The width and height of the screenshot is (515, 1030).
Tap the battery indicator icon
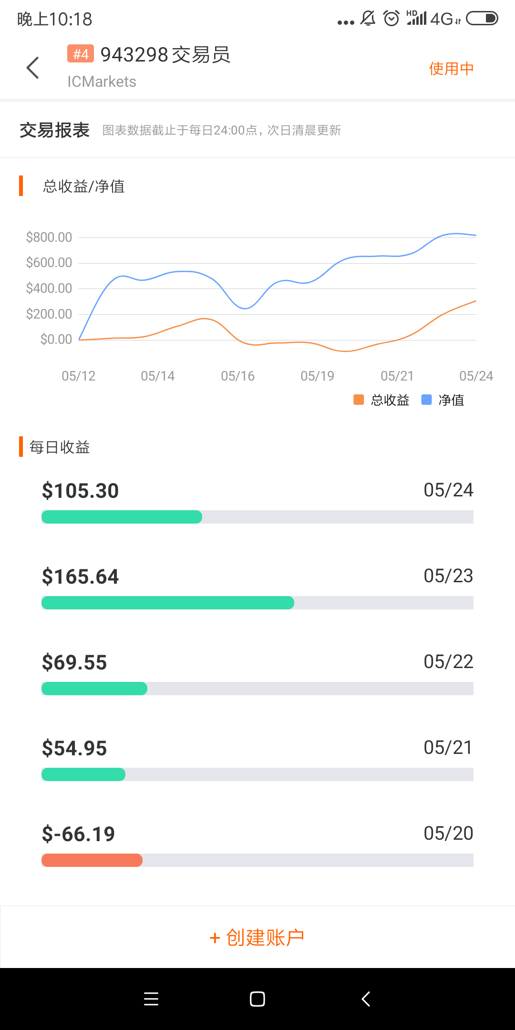[482, 19]
